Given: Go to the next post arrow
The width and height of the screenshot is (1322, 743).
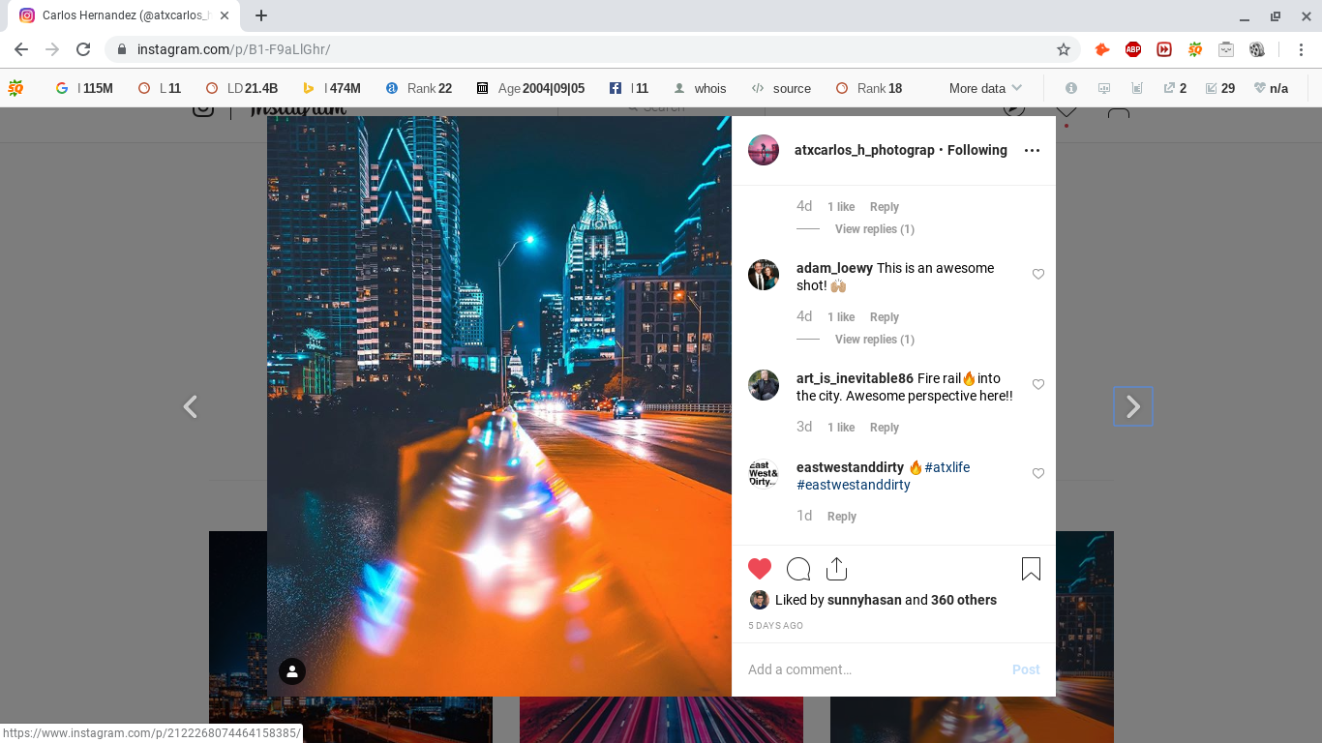Looking at the screenshot, I should [x=1133, y=407].
